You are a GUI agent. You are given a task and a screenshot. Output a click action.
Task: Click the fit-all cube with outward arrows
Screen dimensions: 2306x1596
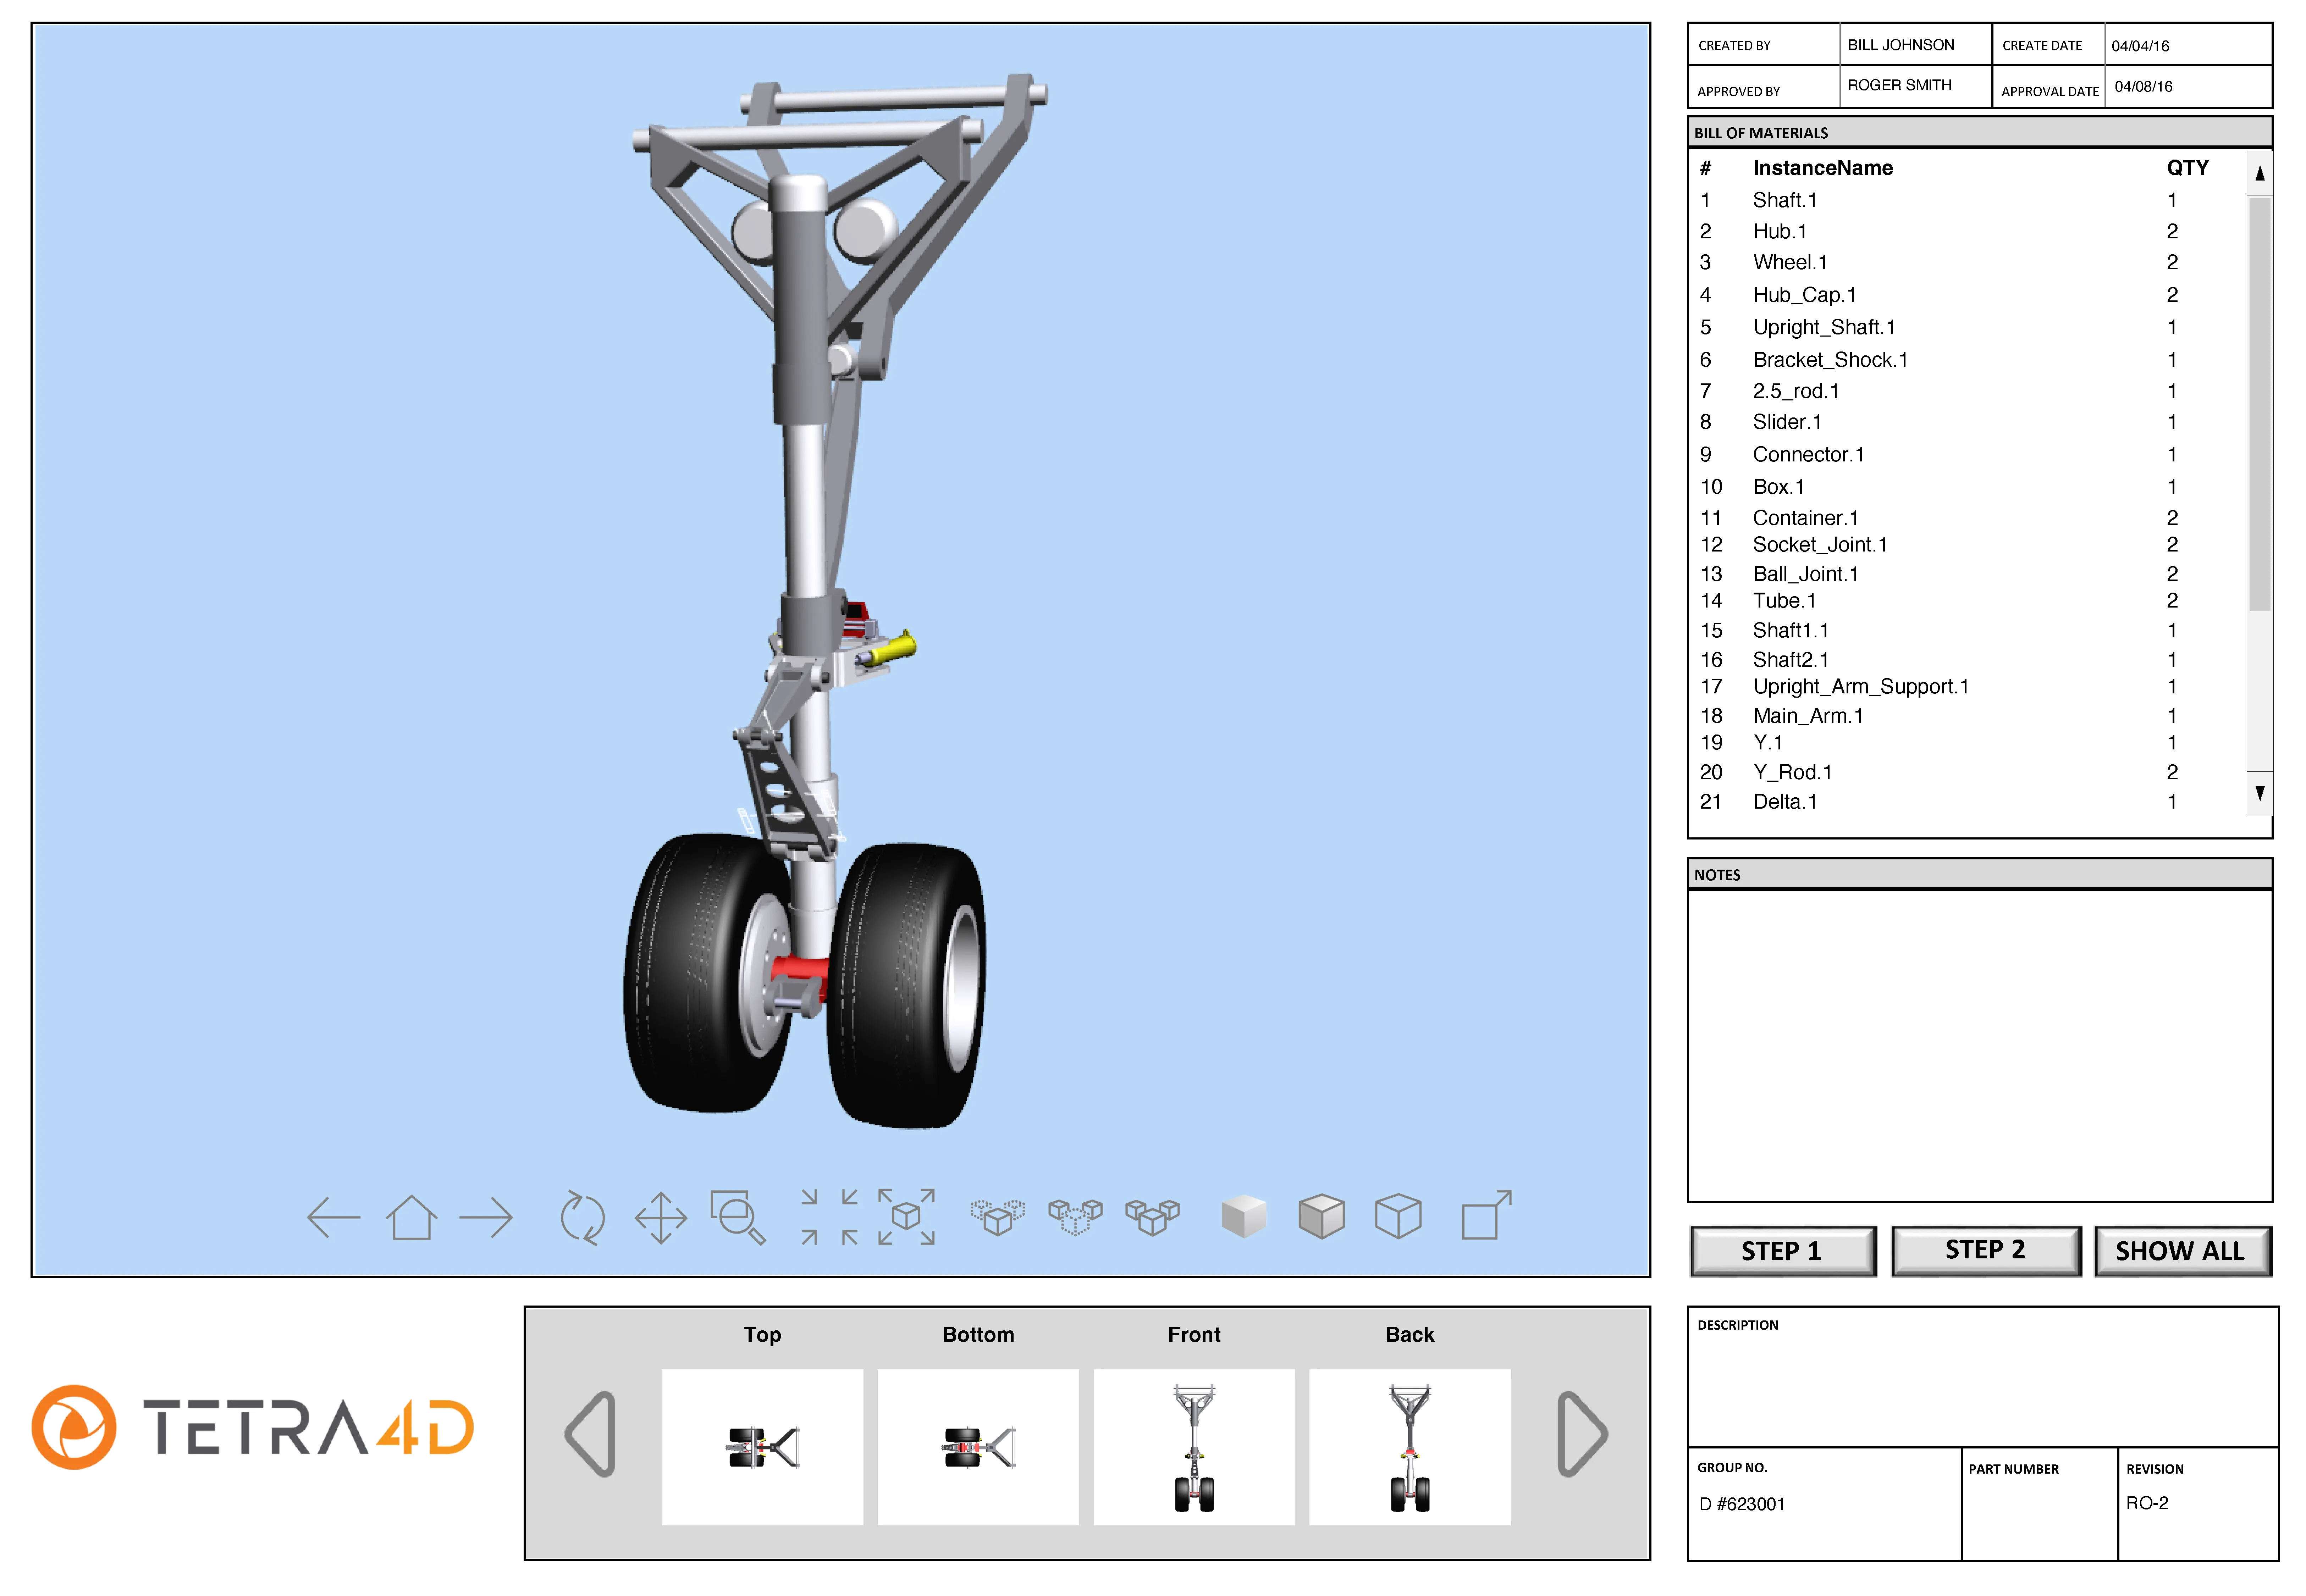coord(906,1217)
